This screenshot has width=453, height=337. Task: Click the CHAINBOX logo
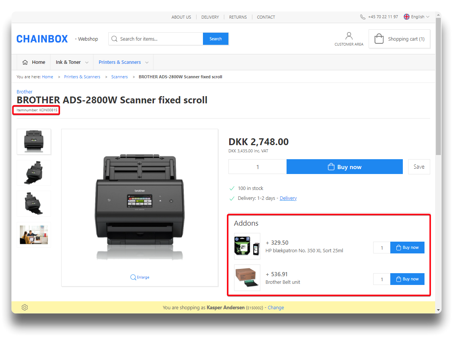pos(42,39)
